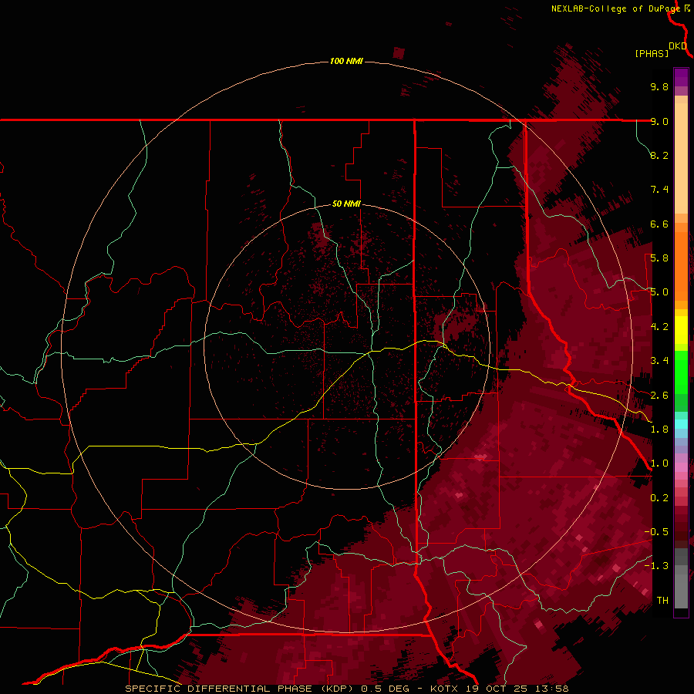Click the 9.0 value on the color scale
Image resolution: width=694 pixels, height=694 pixels.
[x=659, y=121]
